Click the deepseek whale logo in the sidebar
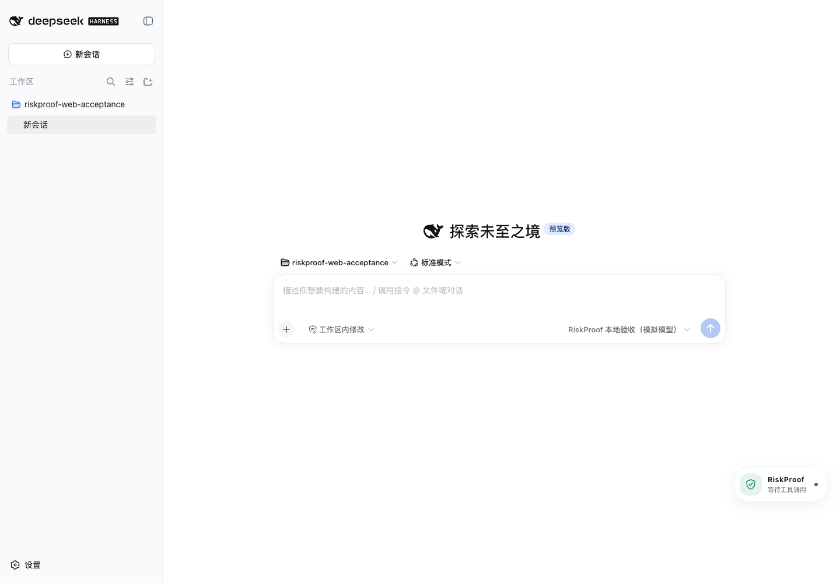Viewport: 840px width, 583px height. pos(16,21)
